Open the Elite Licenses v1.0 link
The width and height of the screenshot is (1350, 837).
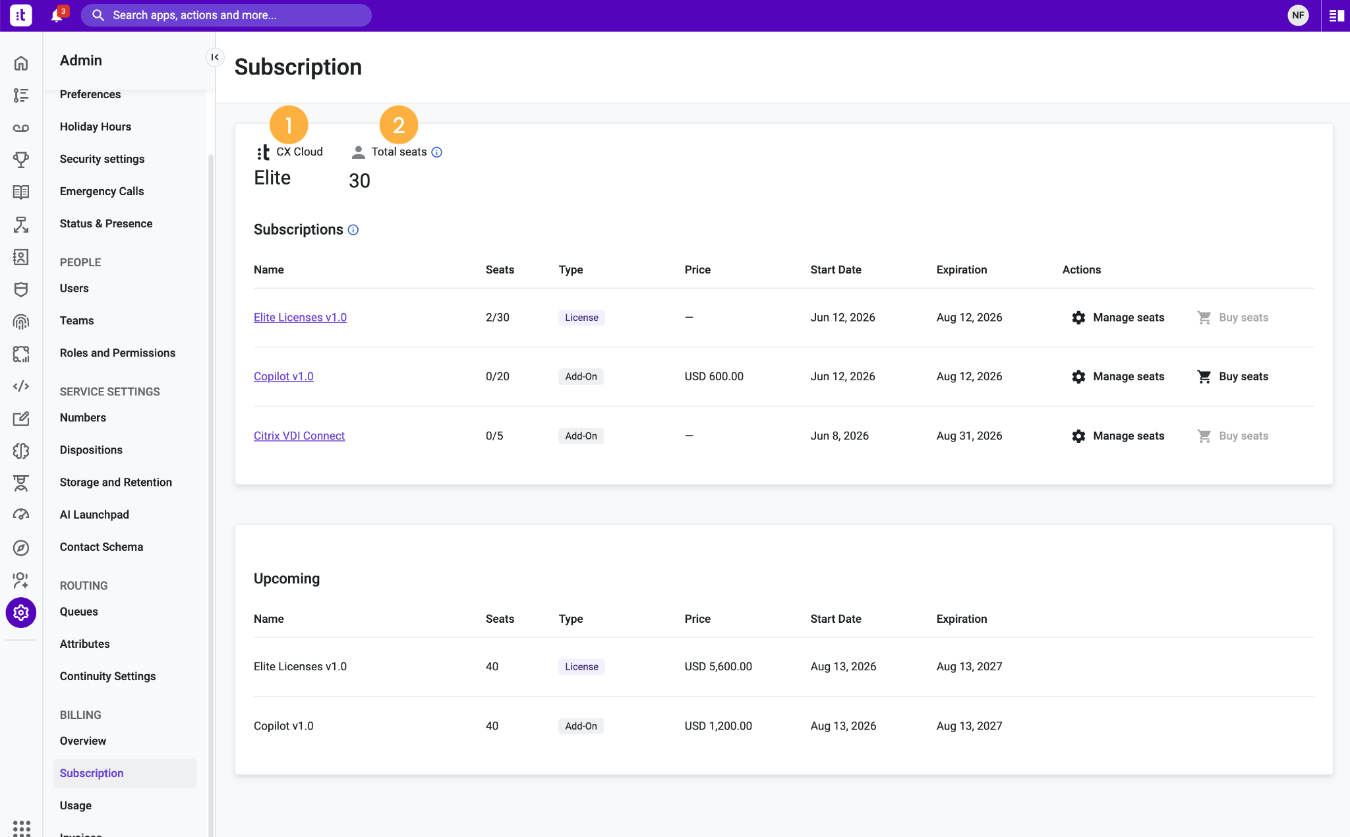pyautogui.click(x=300, y=317)
